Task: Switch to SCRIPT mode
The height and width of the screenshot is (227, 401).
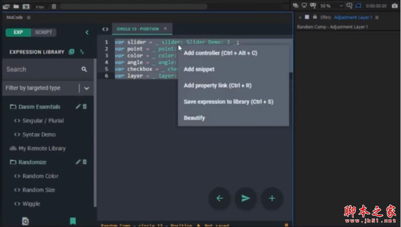Action: (44, 32)
